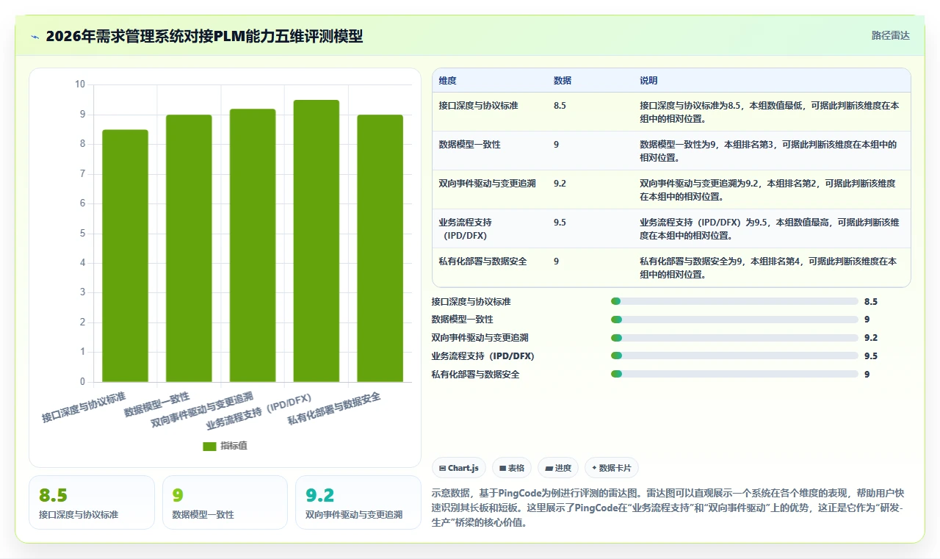Click the 数据模型一致性 progress bar
This screenshot has height=559, width=940.
click(734, 320)
